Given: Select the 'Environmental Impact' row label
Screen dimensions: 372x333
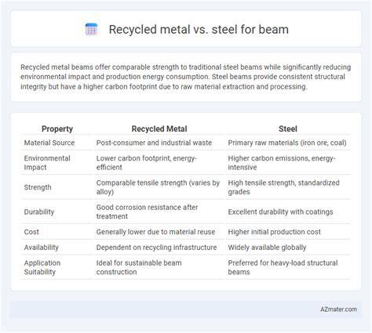Looking at the screenshot, I should pyautogui.click(x=47, y=163).
